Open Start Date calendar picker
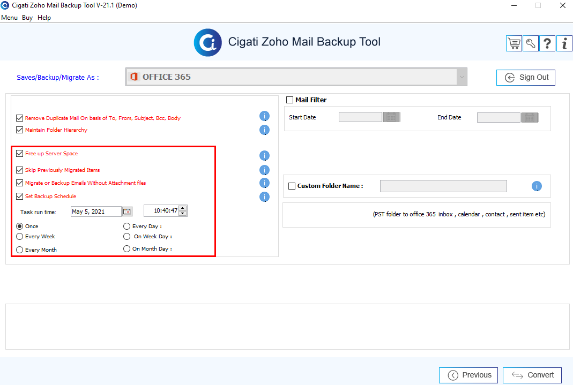 tap(391, 117)
